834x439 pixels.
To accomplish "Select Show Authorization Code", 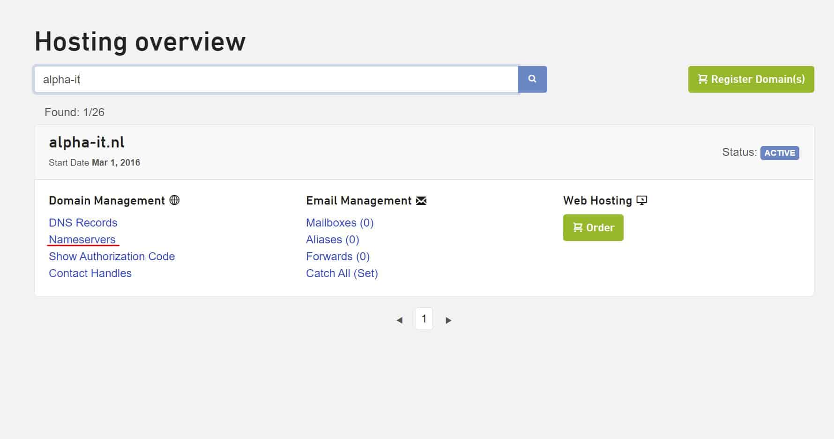I will click(112, 256).
